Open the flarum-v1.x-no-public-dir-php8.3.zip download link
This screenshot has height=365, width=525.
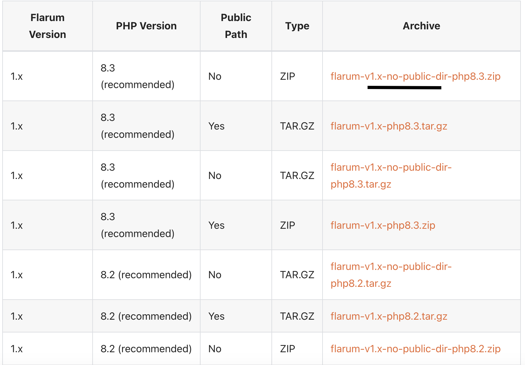click(x=415, y=77)
